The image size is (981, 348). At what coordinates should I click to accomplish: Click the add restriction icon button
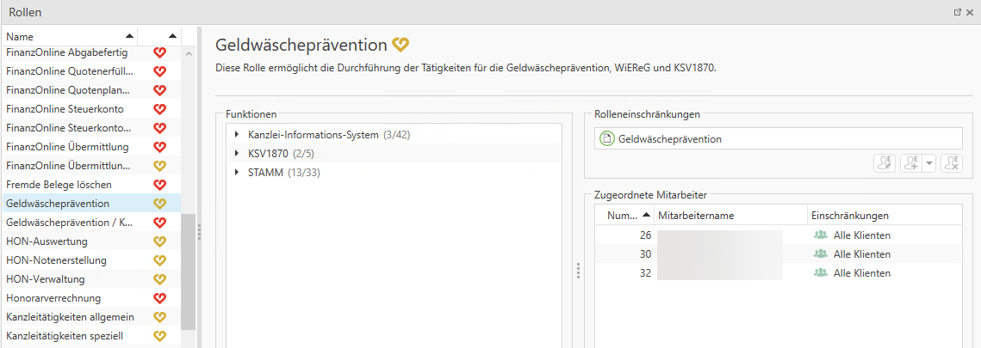point(911,163)
